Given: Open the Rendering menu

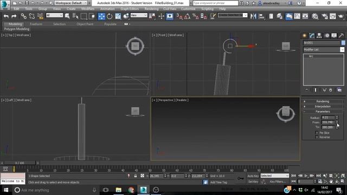Looking at the screenshot, I should [151, 9].
